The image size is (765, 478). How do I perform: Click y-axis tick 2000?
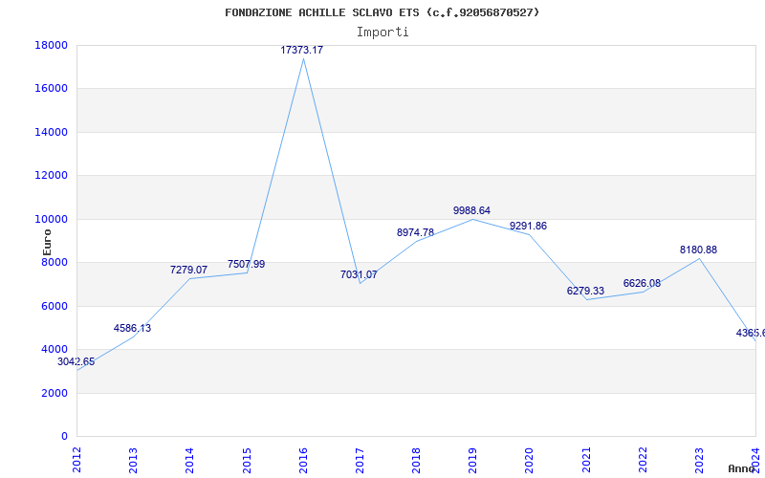[x=54, y=393]
